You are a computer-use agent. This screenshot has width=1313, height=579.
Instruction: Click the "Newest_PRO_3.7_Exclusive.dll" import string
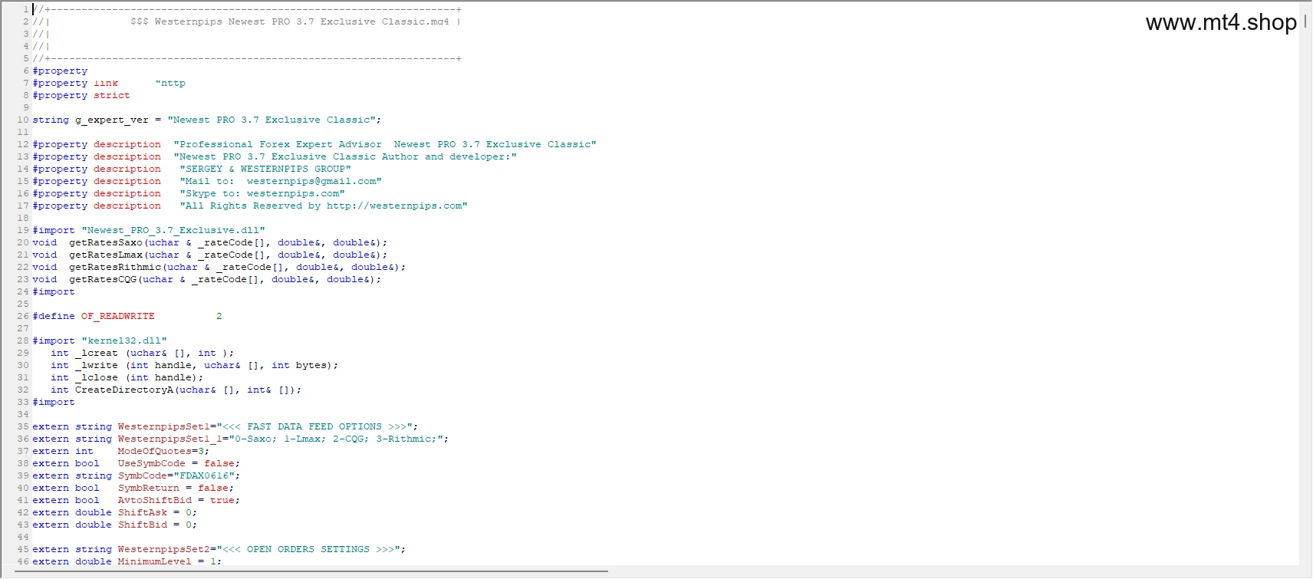(x=173, y=230)
